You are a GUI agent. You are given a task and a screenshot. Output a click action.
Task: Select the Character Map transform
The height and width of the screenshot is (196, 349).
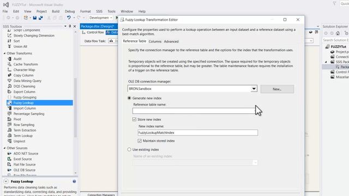pyautogui.click(x=24, y=70)
